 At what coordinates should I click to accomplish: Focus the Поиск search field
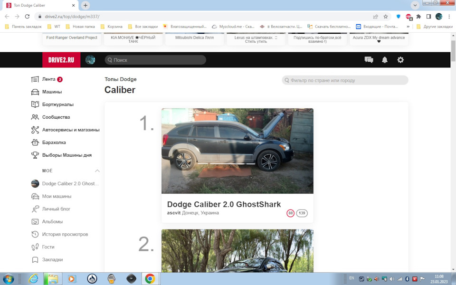155,60
